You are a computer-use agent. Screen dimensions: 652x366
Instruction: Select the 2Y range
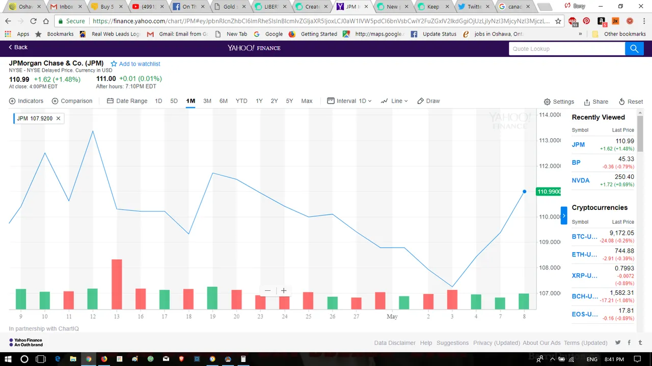[274, 101]
